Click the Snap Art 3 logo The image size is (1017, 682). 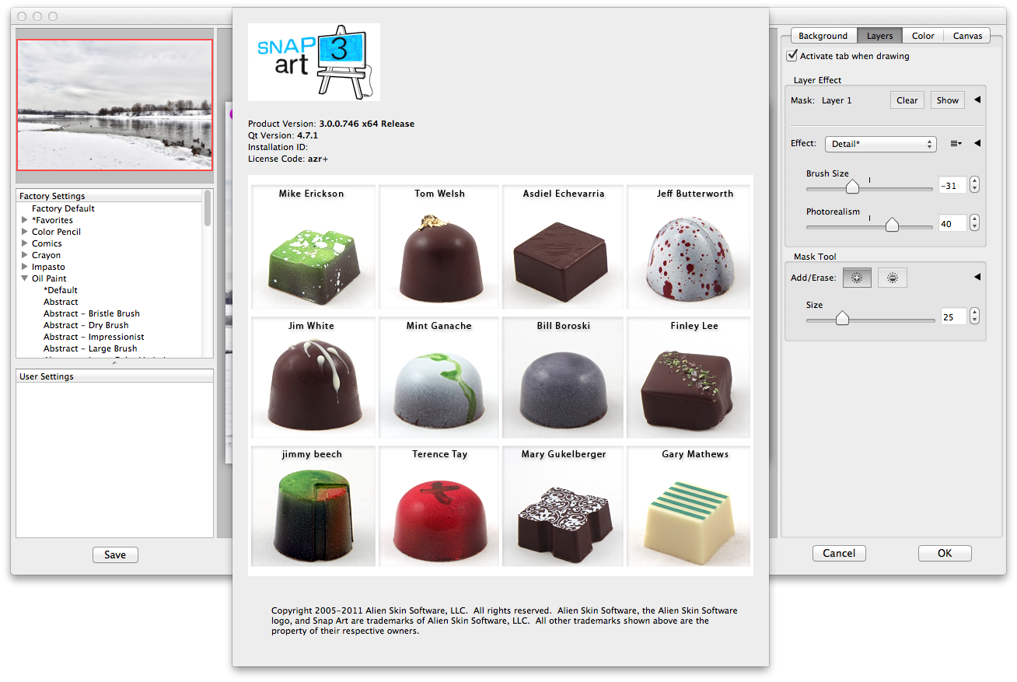point(314,62)
